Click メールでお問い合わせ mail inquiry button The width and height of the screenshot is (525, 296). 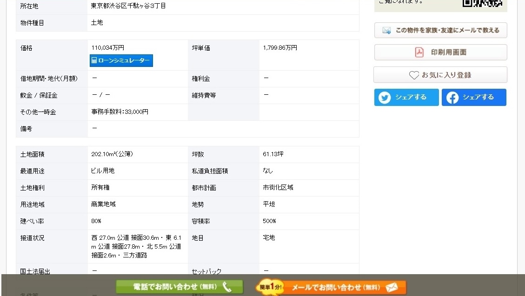332,287
